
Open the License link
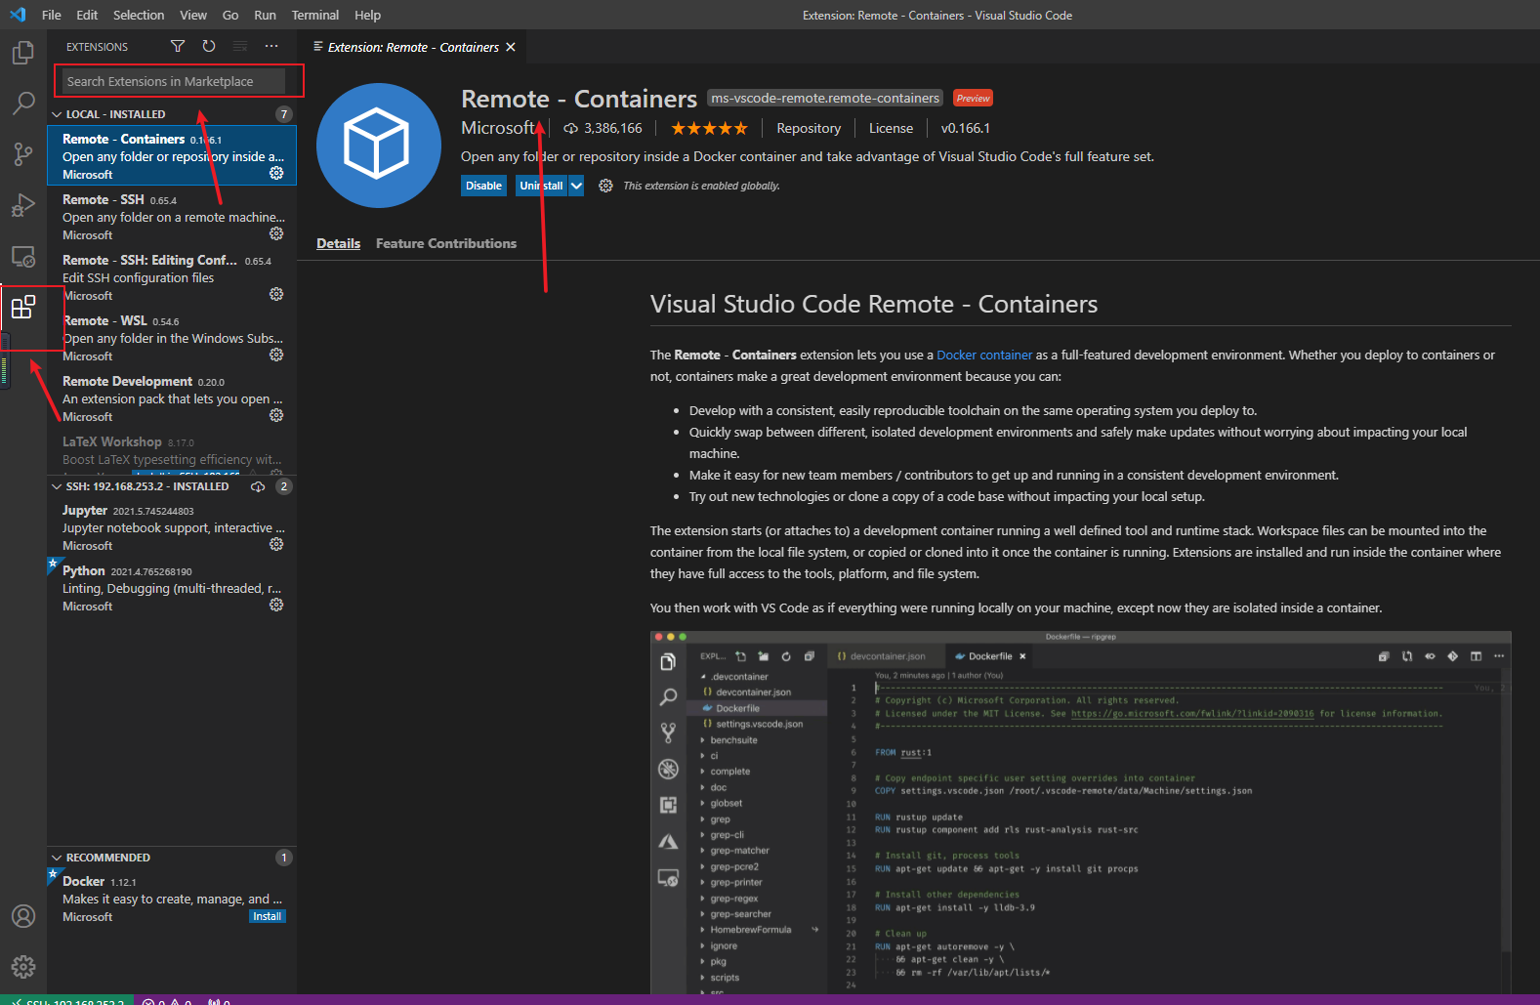click(891, 128)
